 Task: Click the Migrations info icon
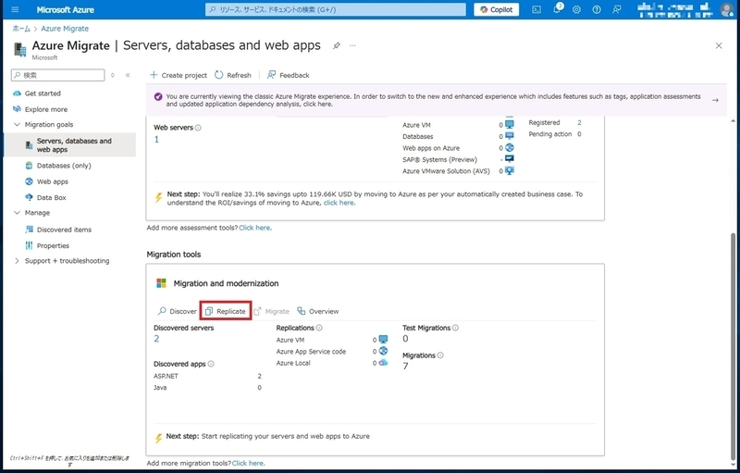[440, 355]
